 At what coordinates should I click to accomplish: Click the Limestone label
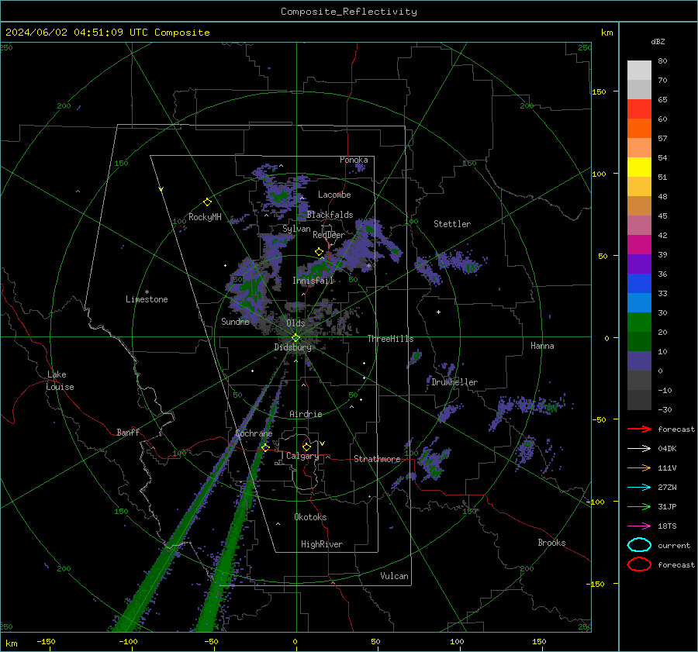click(147, 299)
